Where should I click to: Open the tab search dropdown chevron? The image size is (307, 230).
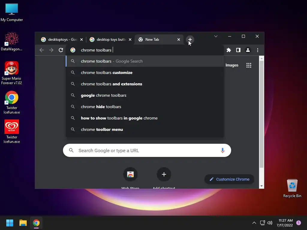coord(216,36)
